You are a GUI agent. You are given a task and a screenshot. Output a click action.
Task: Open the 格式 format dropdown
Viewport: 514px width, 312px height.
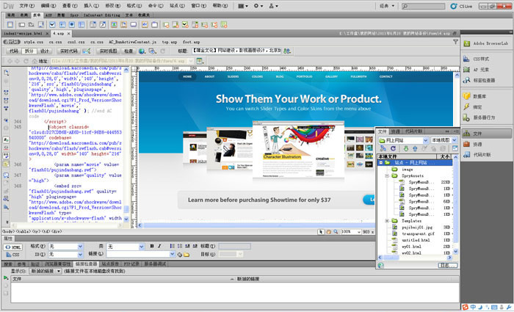[x=80, y=247]
